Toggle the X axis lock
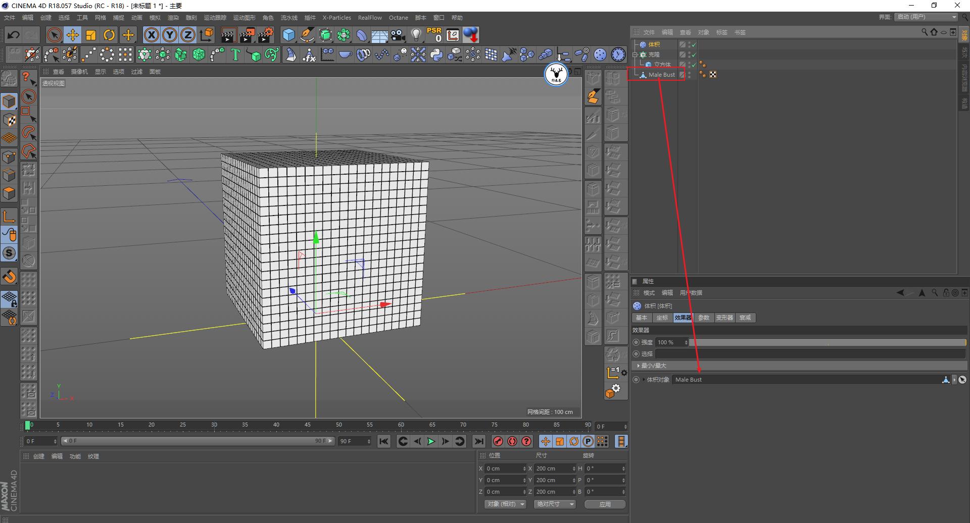 [x=151, y=35]
